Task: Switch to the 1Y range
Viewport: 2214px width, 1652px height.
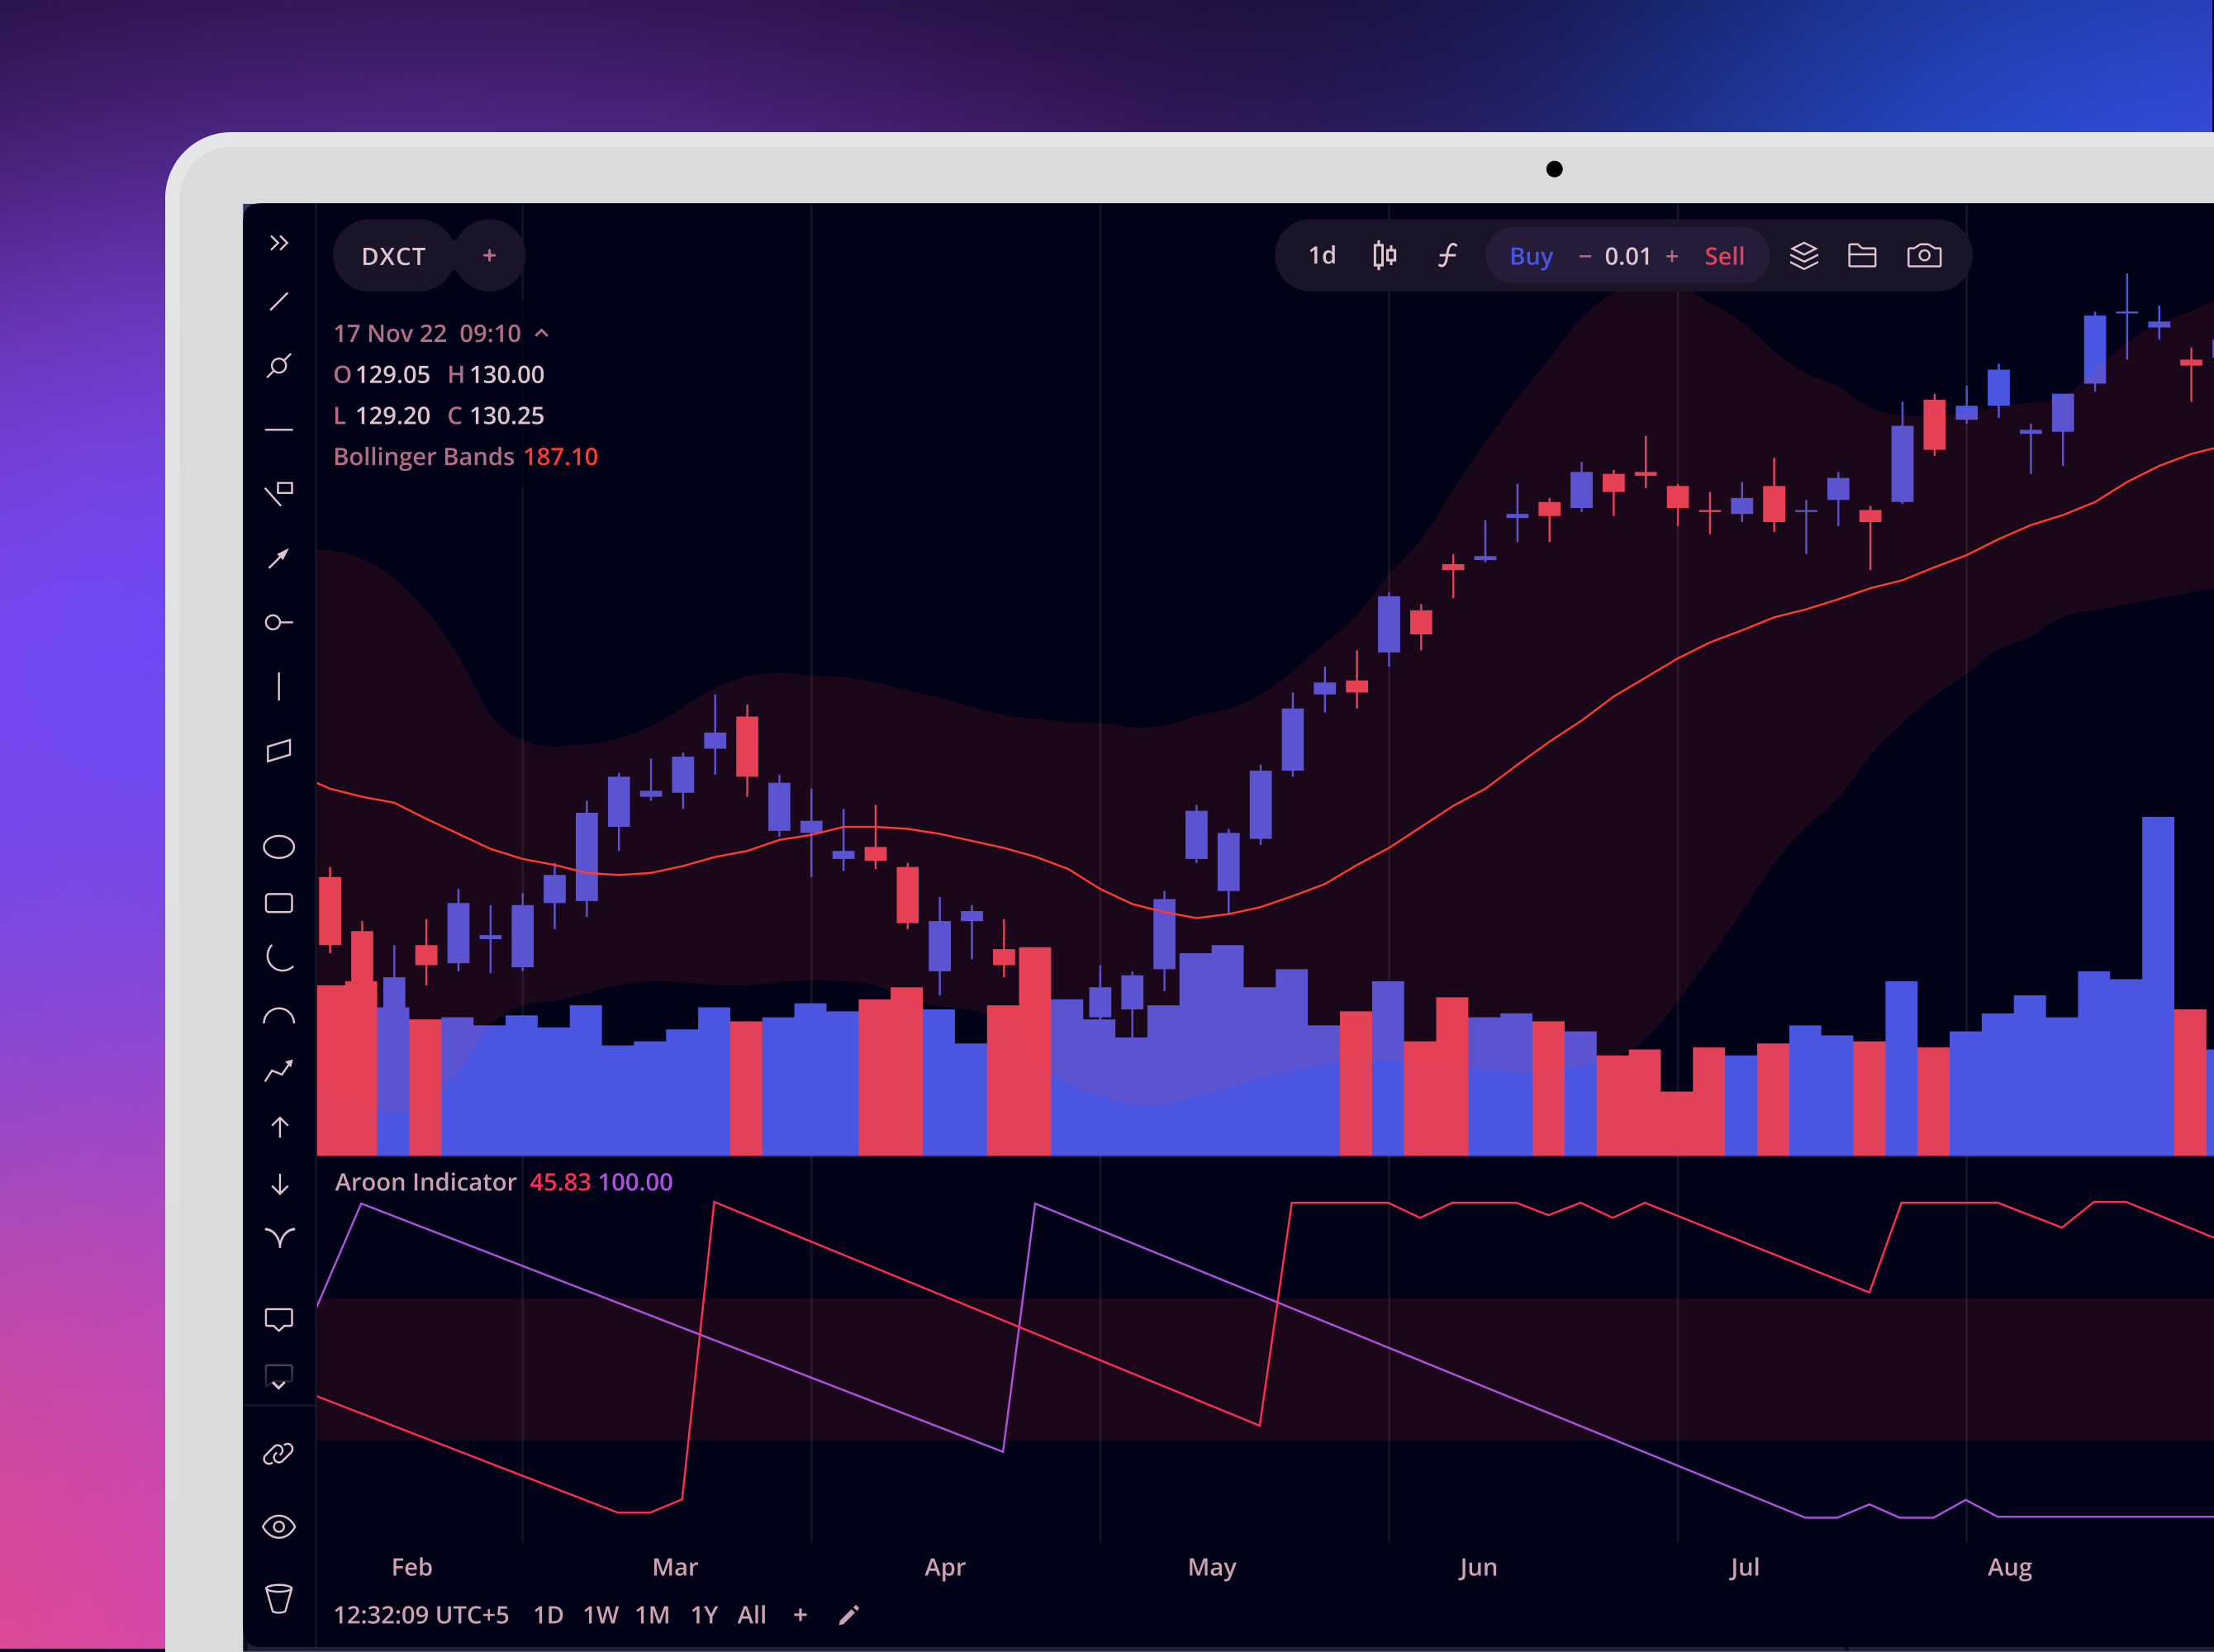Action: 704,1615
